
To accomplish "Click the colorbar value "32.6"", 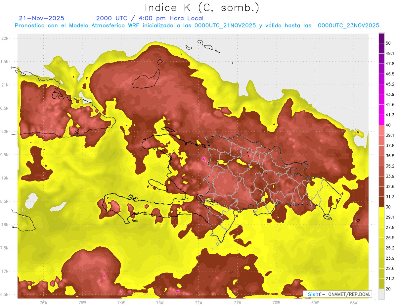I will point(390,186).
